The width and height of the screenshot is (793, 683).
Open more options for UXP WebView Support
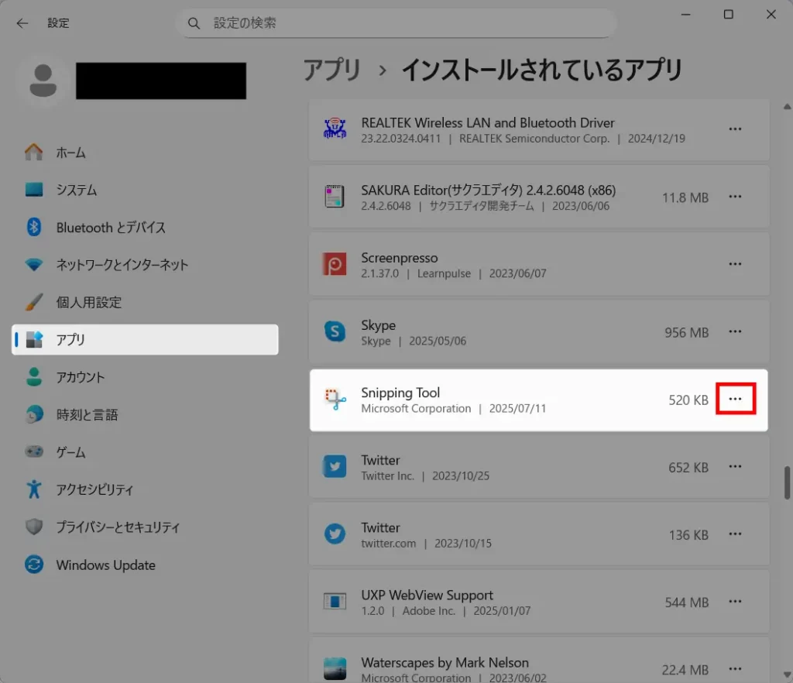pos(736,602)
